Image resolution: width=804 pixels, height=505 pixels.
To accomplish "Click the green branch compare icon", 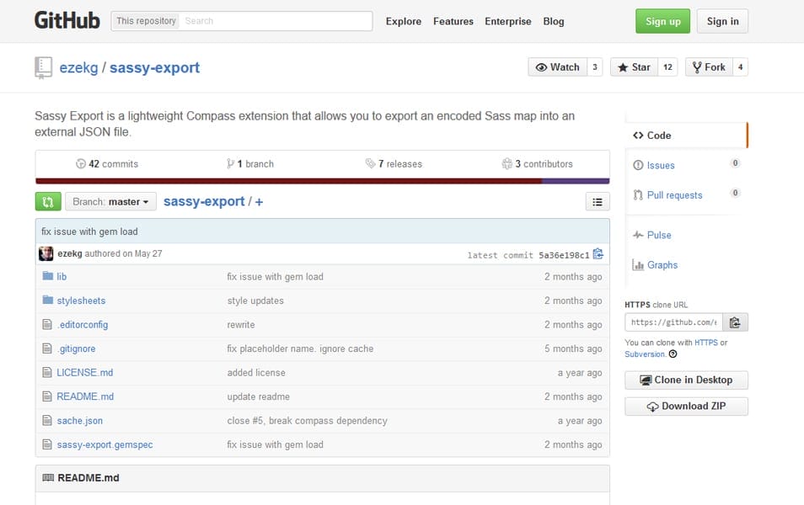I will [x=47, y=201].
